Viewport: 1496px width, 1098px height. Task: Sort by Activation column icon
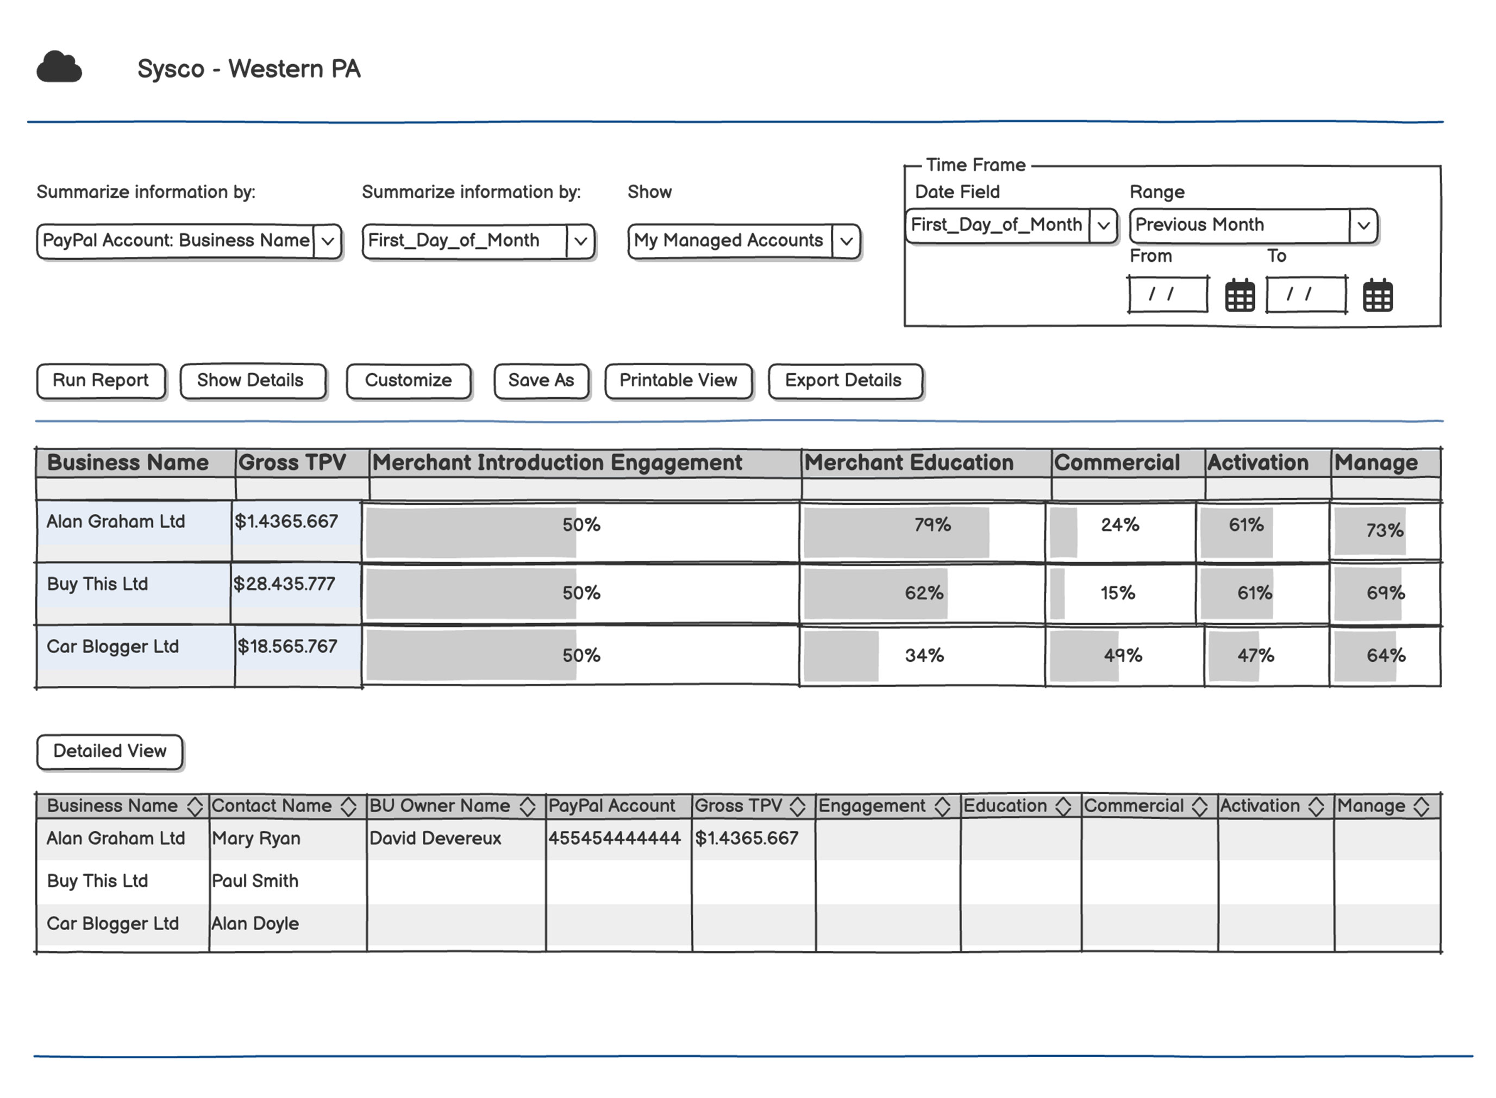[1316, 806]
